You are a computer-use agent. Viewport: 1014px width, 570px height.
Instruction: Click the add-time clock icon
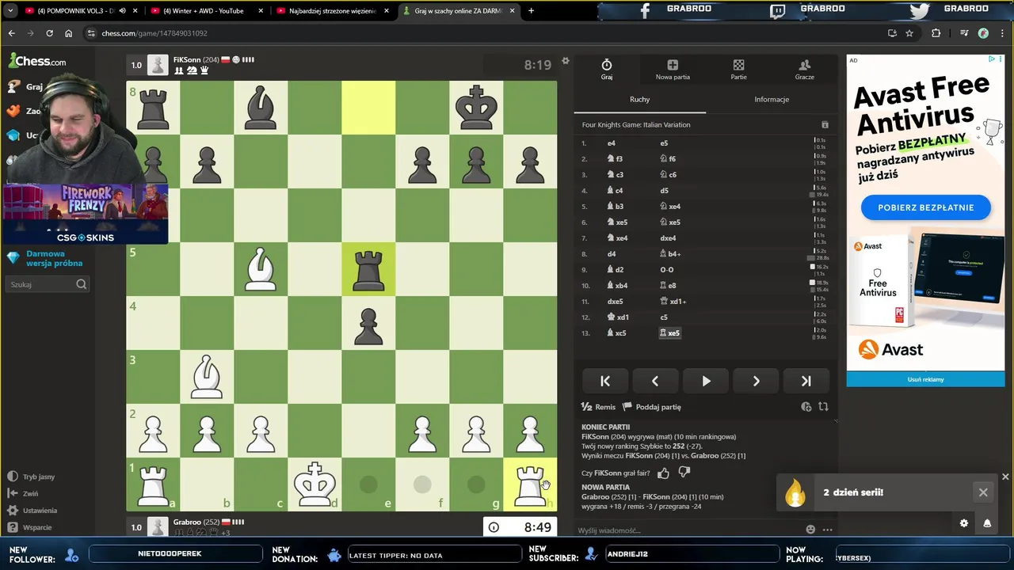806,407
